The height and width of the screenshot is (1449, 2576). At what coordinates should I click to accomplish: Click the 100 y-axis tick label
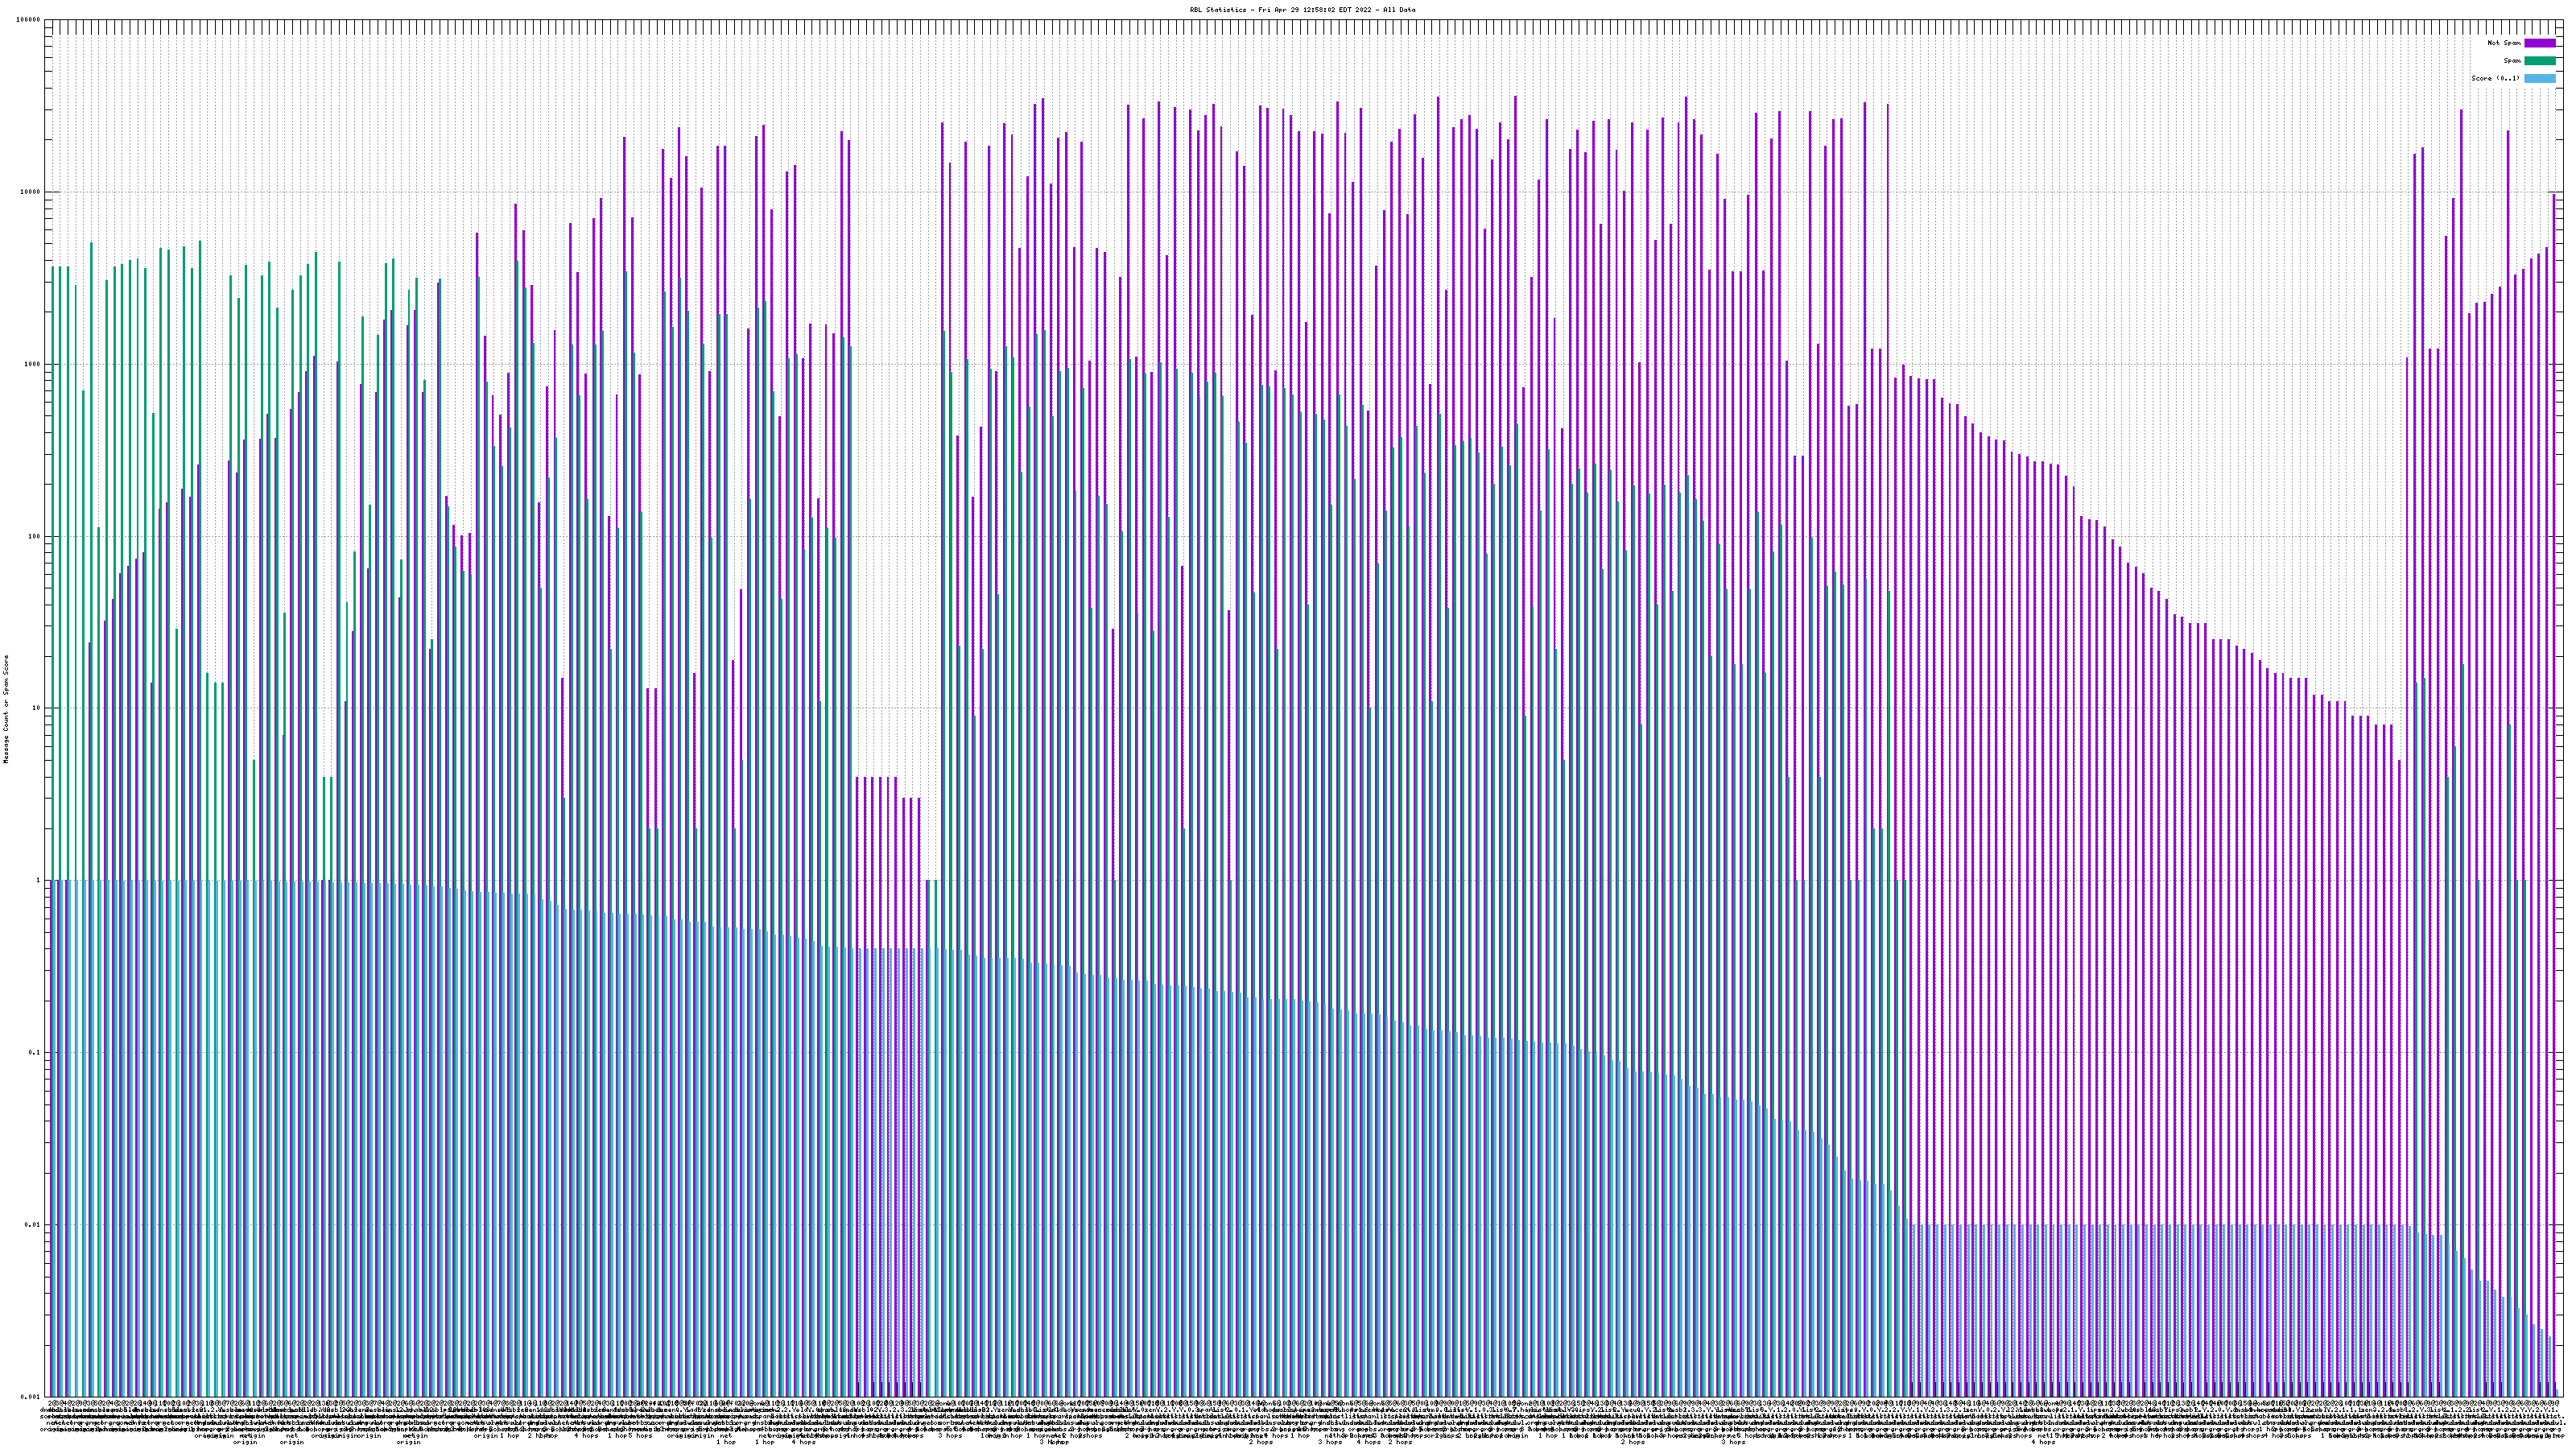[35, 536]
